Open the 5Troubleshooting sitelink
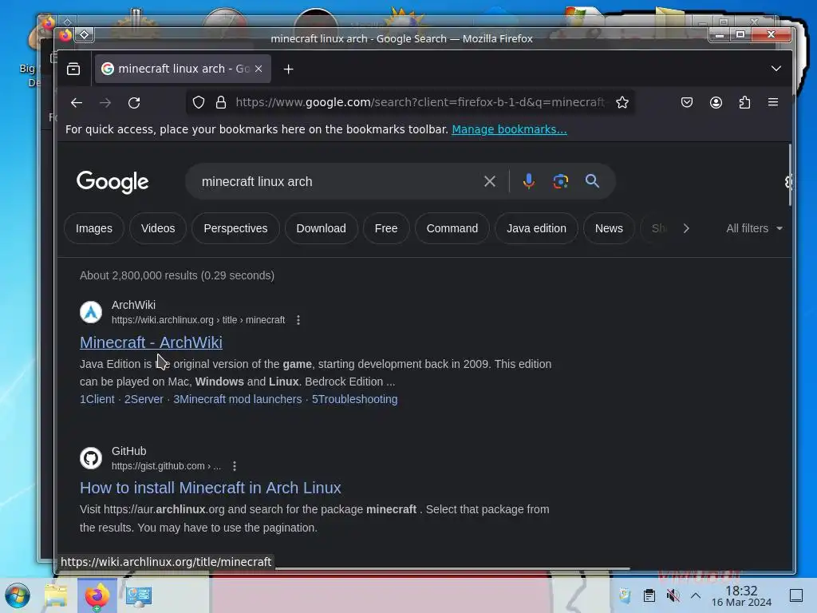 [355, 399]
